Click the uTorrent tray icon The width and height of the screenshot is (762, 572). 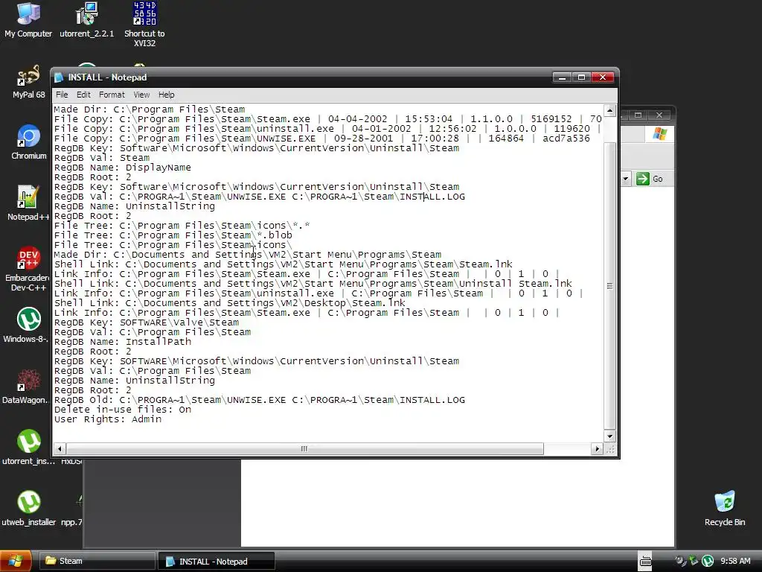point(708,561)
